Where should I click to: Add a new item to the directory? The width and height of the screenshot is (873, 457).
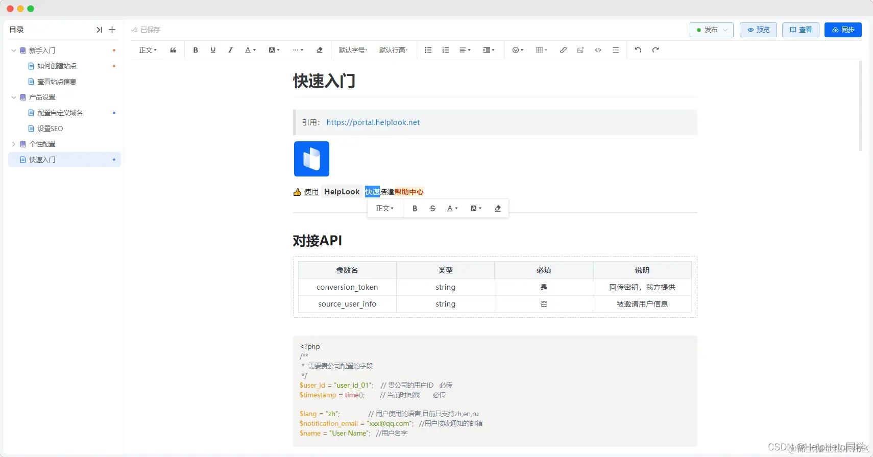[112, 30]
